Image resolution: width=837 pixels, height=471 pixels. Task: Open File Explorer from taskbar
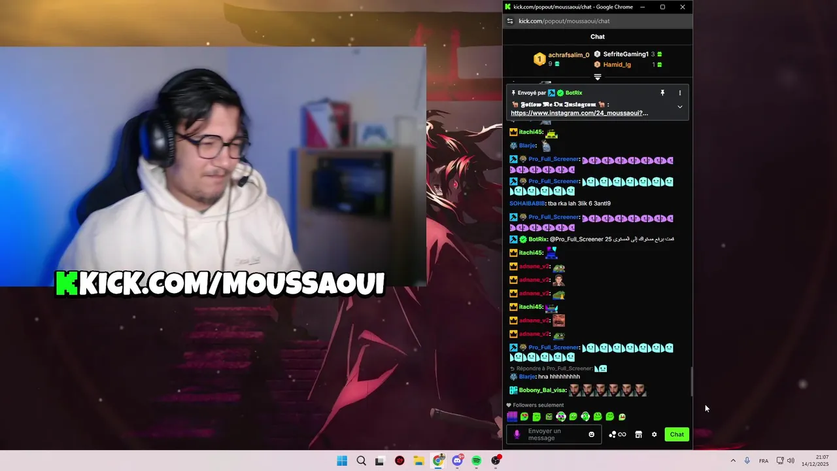click(418, 461)
